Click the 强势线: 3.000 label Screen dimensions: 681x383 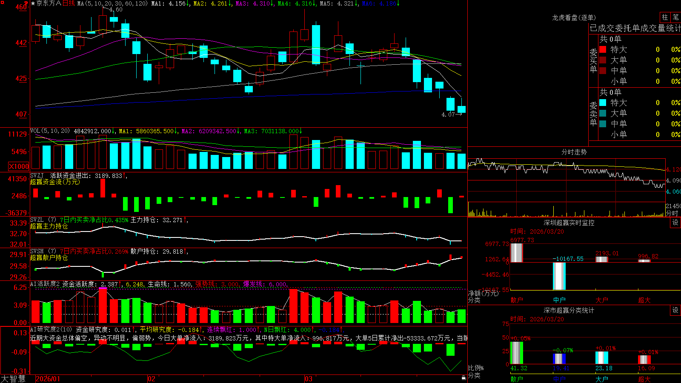tap(217, 284)
